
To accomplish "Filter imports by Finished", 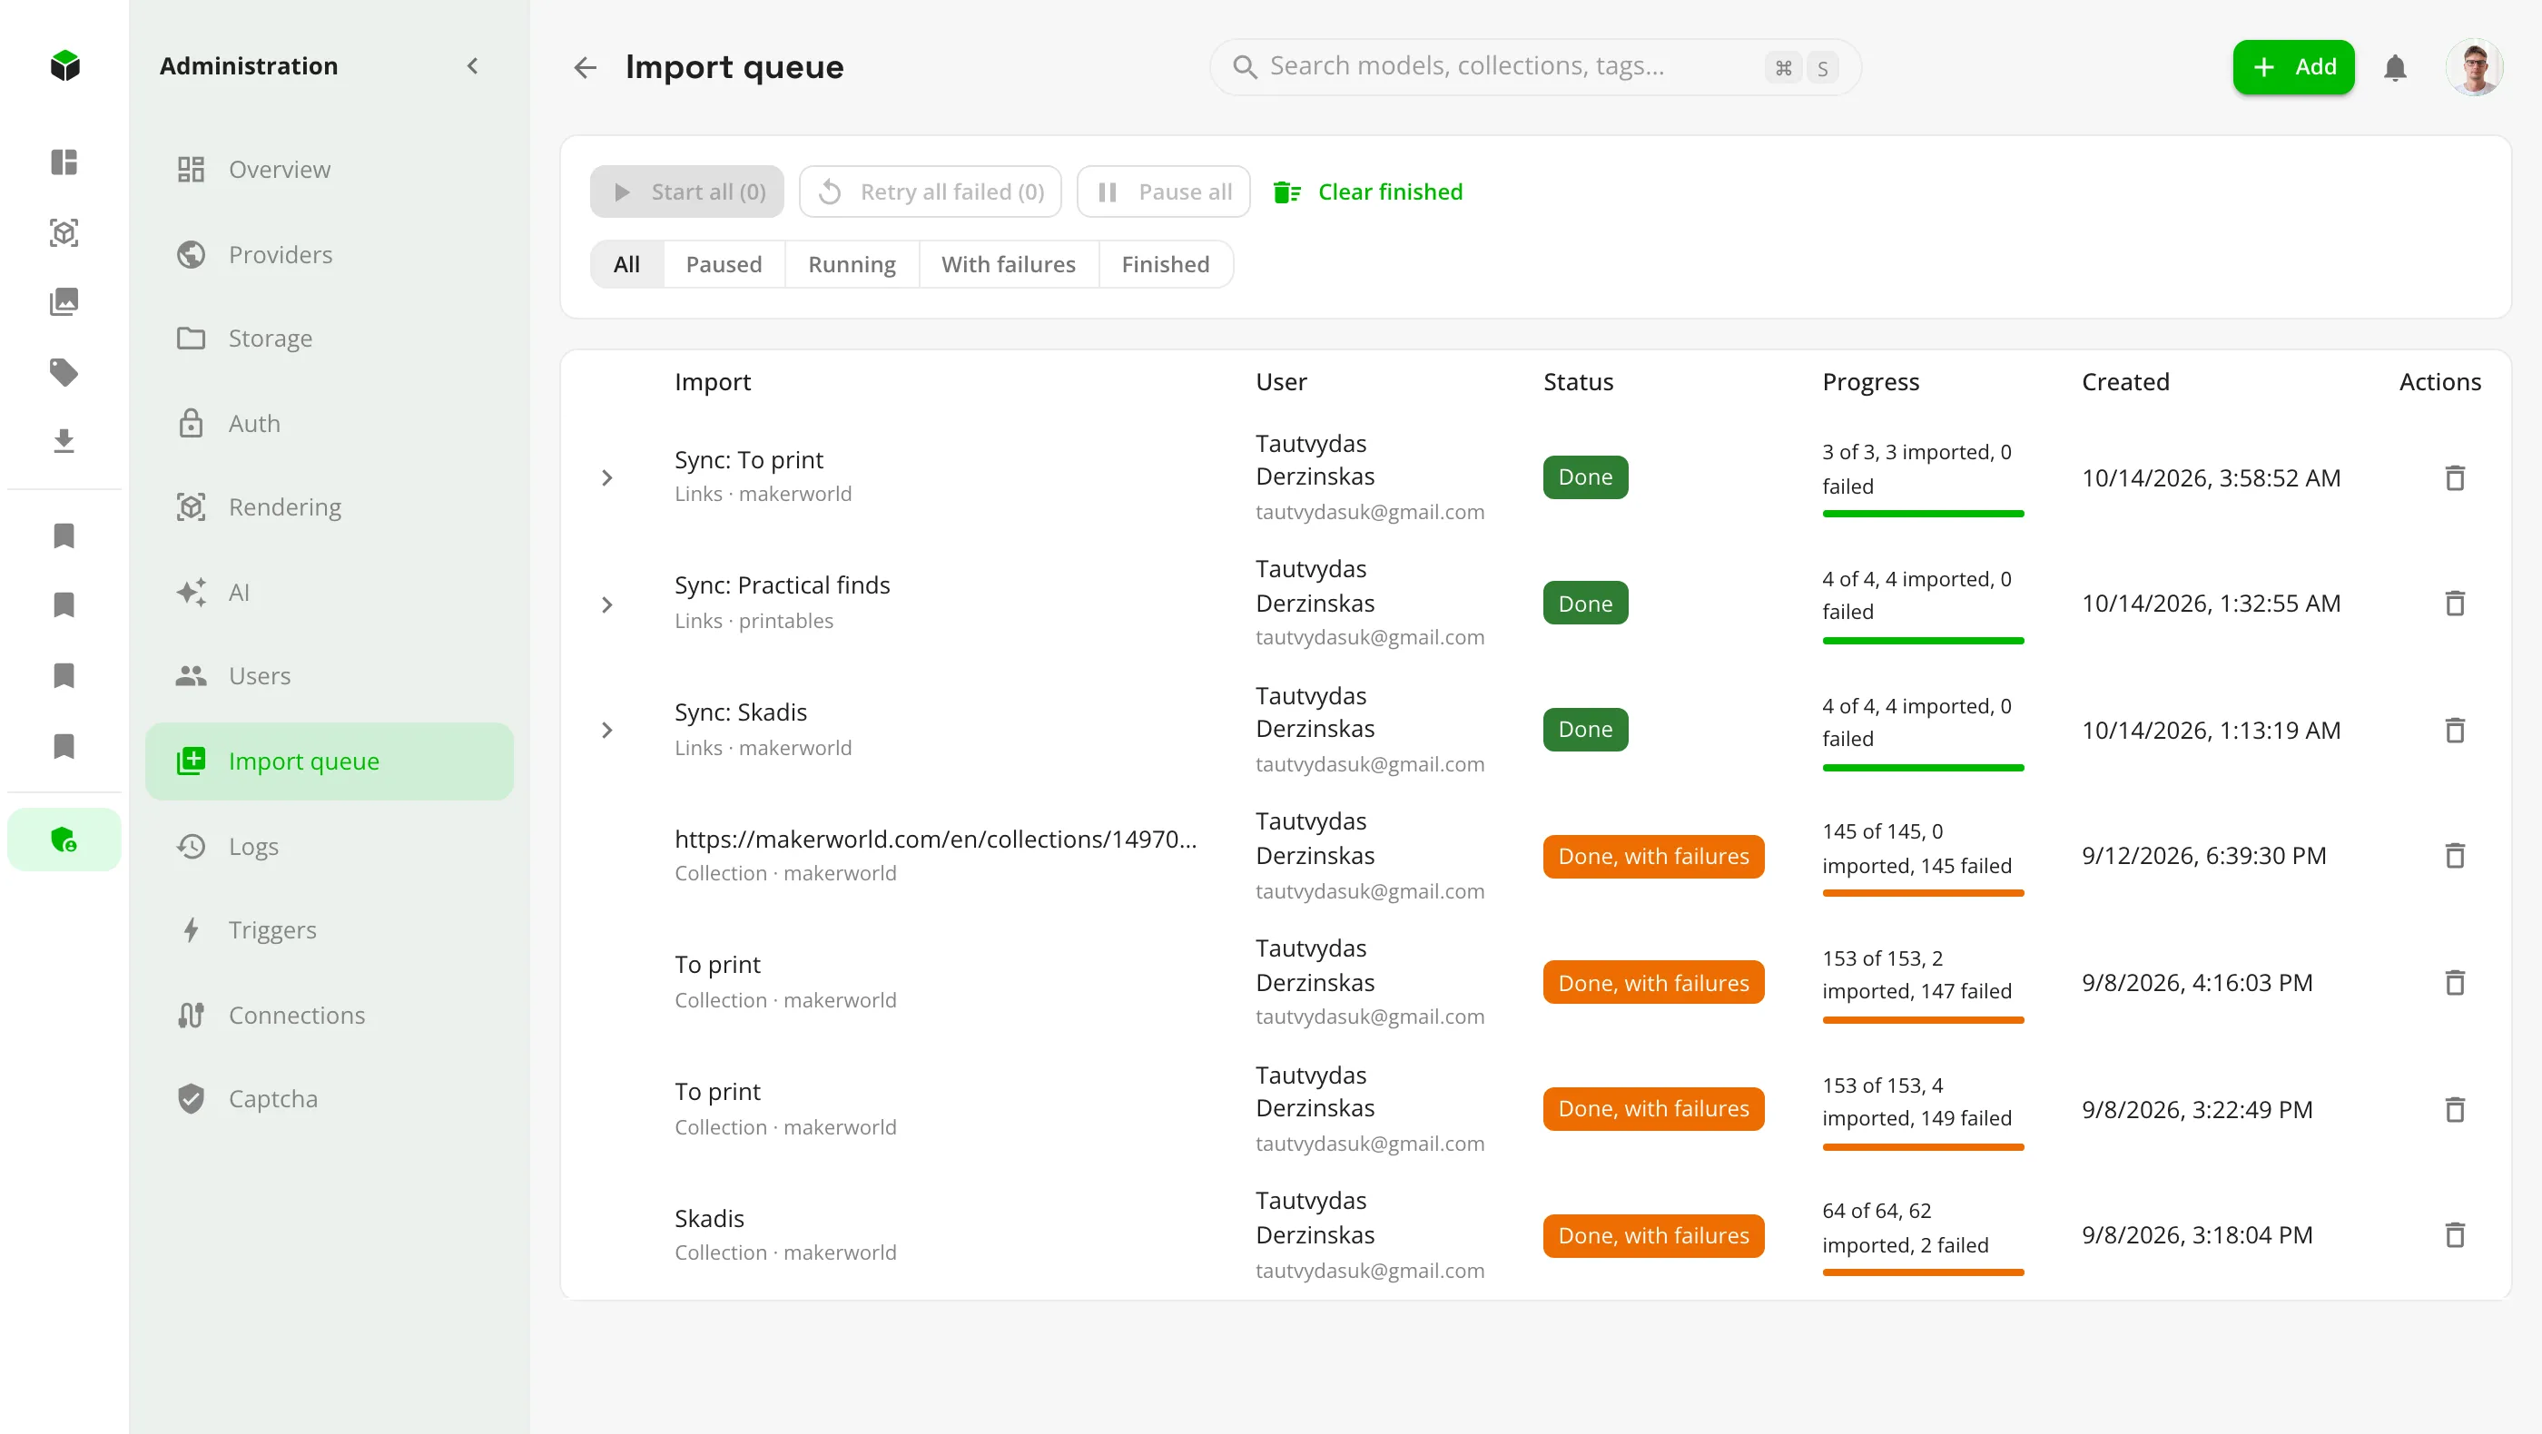I will pyautogui.click(x=1165, y=264).
